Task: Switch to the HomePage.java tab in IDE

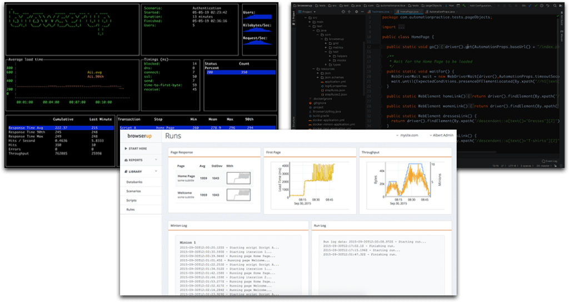Action: tap(408, 12)
